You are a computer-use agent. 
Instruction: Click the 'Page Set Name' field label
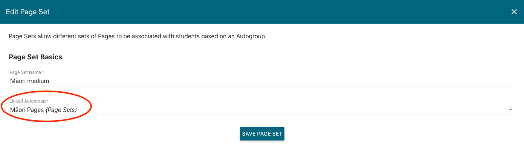pos(25,72)
